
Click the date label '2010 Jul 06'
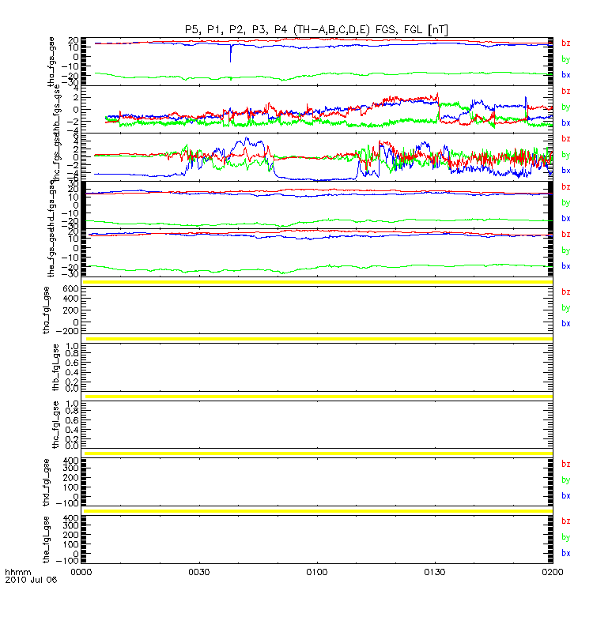pyautogui.click(x=31, y=580)
